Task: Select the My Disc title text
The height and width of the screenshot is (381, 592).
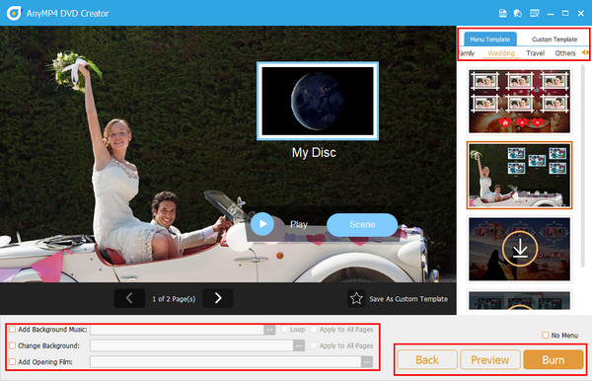Action: point(314,153)
